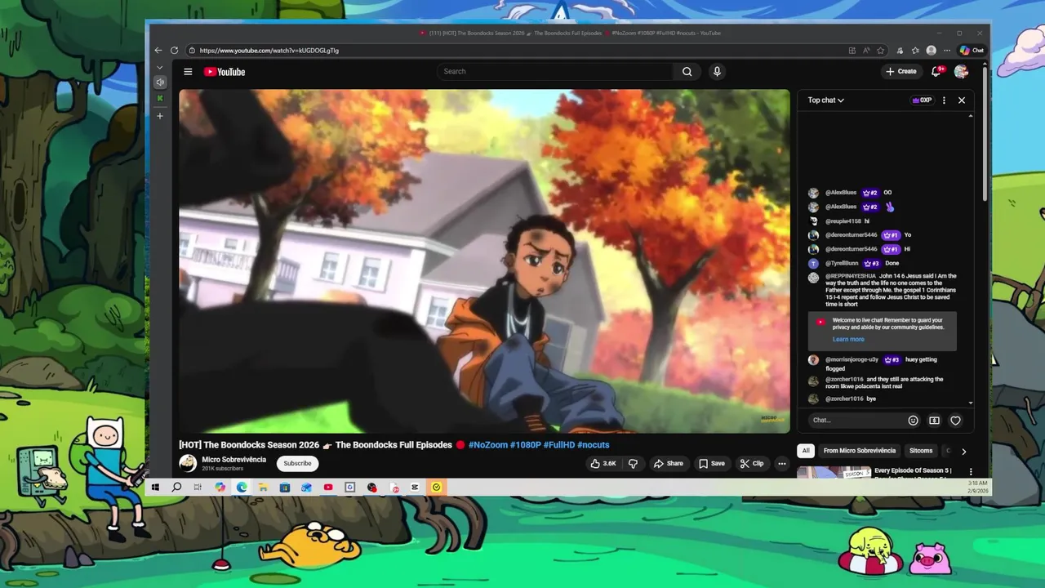Select From Micro Sobrevivência chip
The width and height of the screenshot is (1045, 588).
click(860, 451)
